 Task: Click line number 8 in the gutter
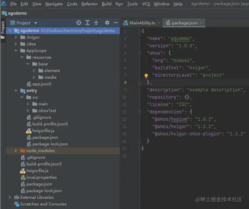[125, 83]
